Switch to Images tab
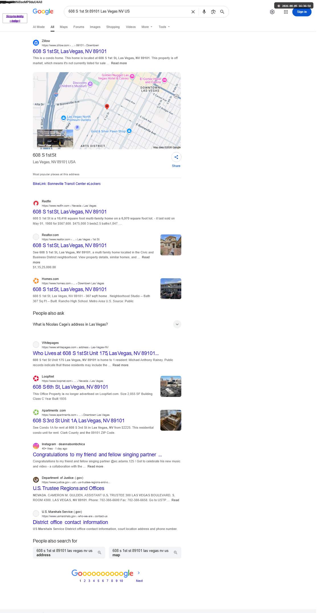320x613 pixels. pos(95,27)
